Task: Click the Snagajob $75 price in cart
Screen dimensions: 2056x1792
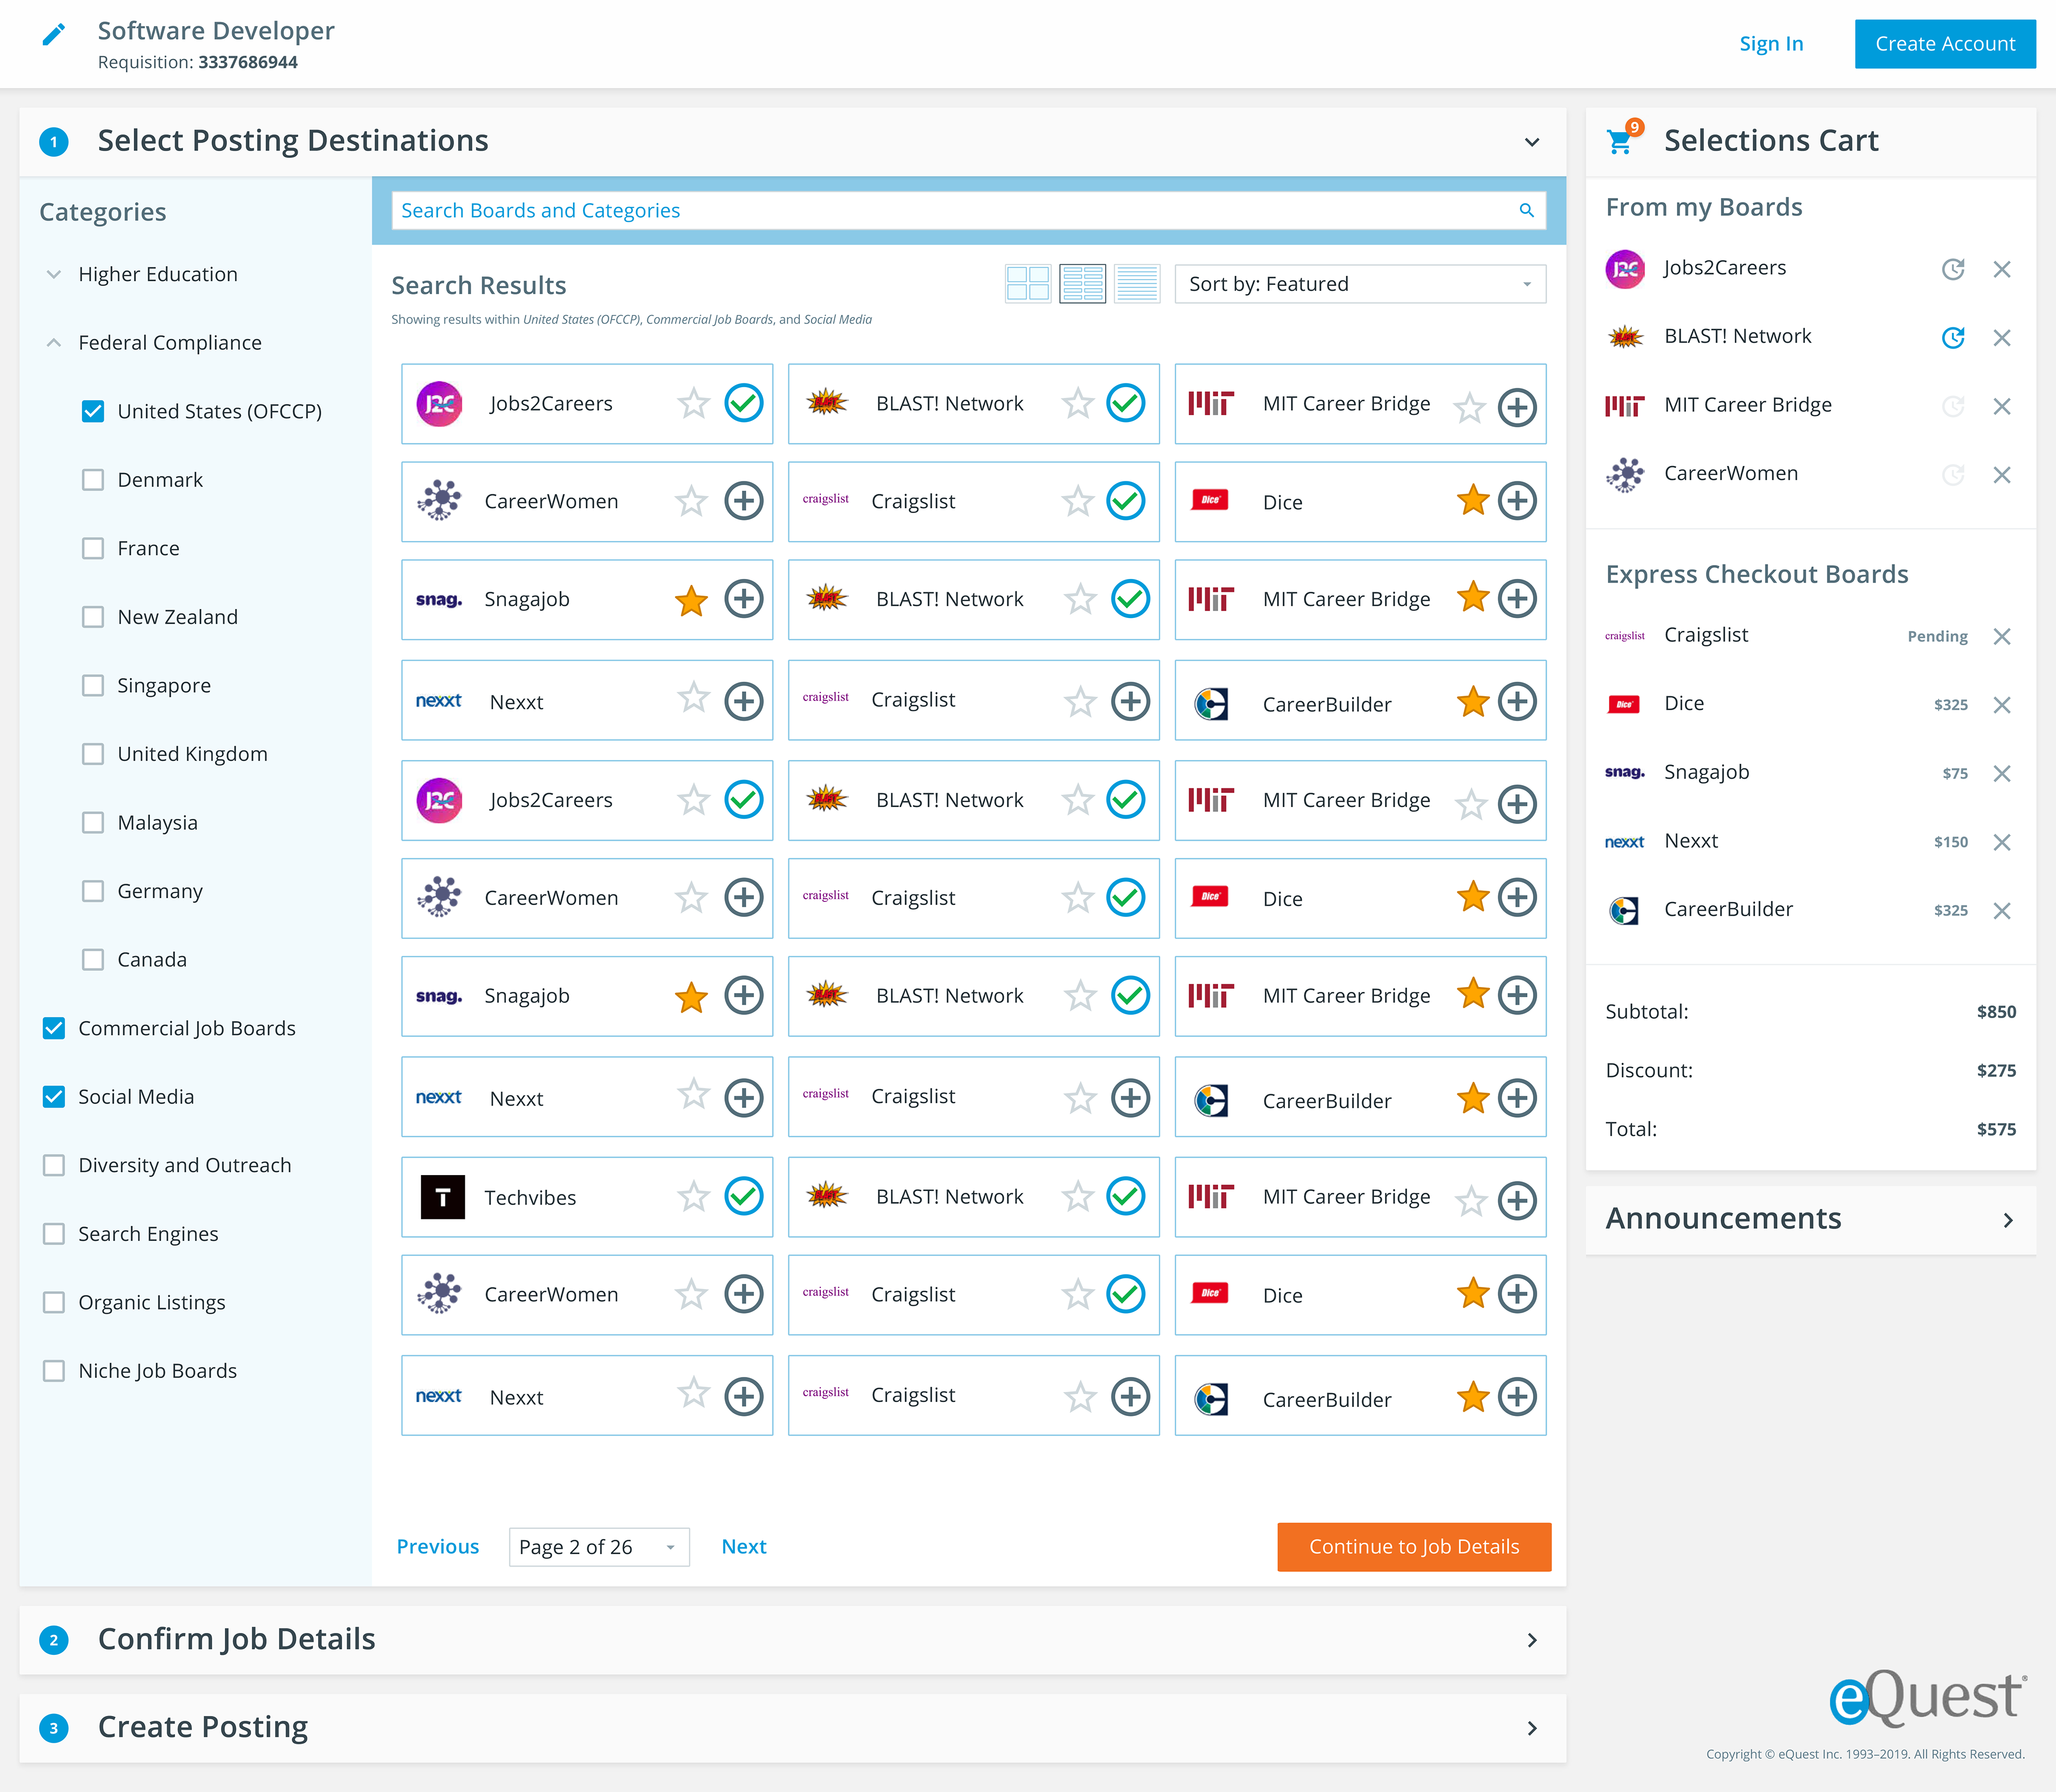Action: (1954, 773)
